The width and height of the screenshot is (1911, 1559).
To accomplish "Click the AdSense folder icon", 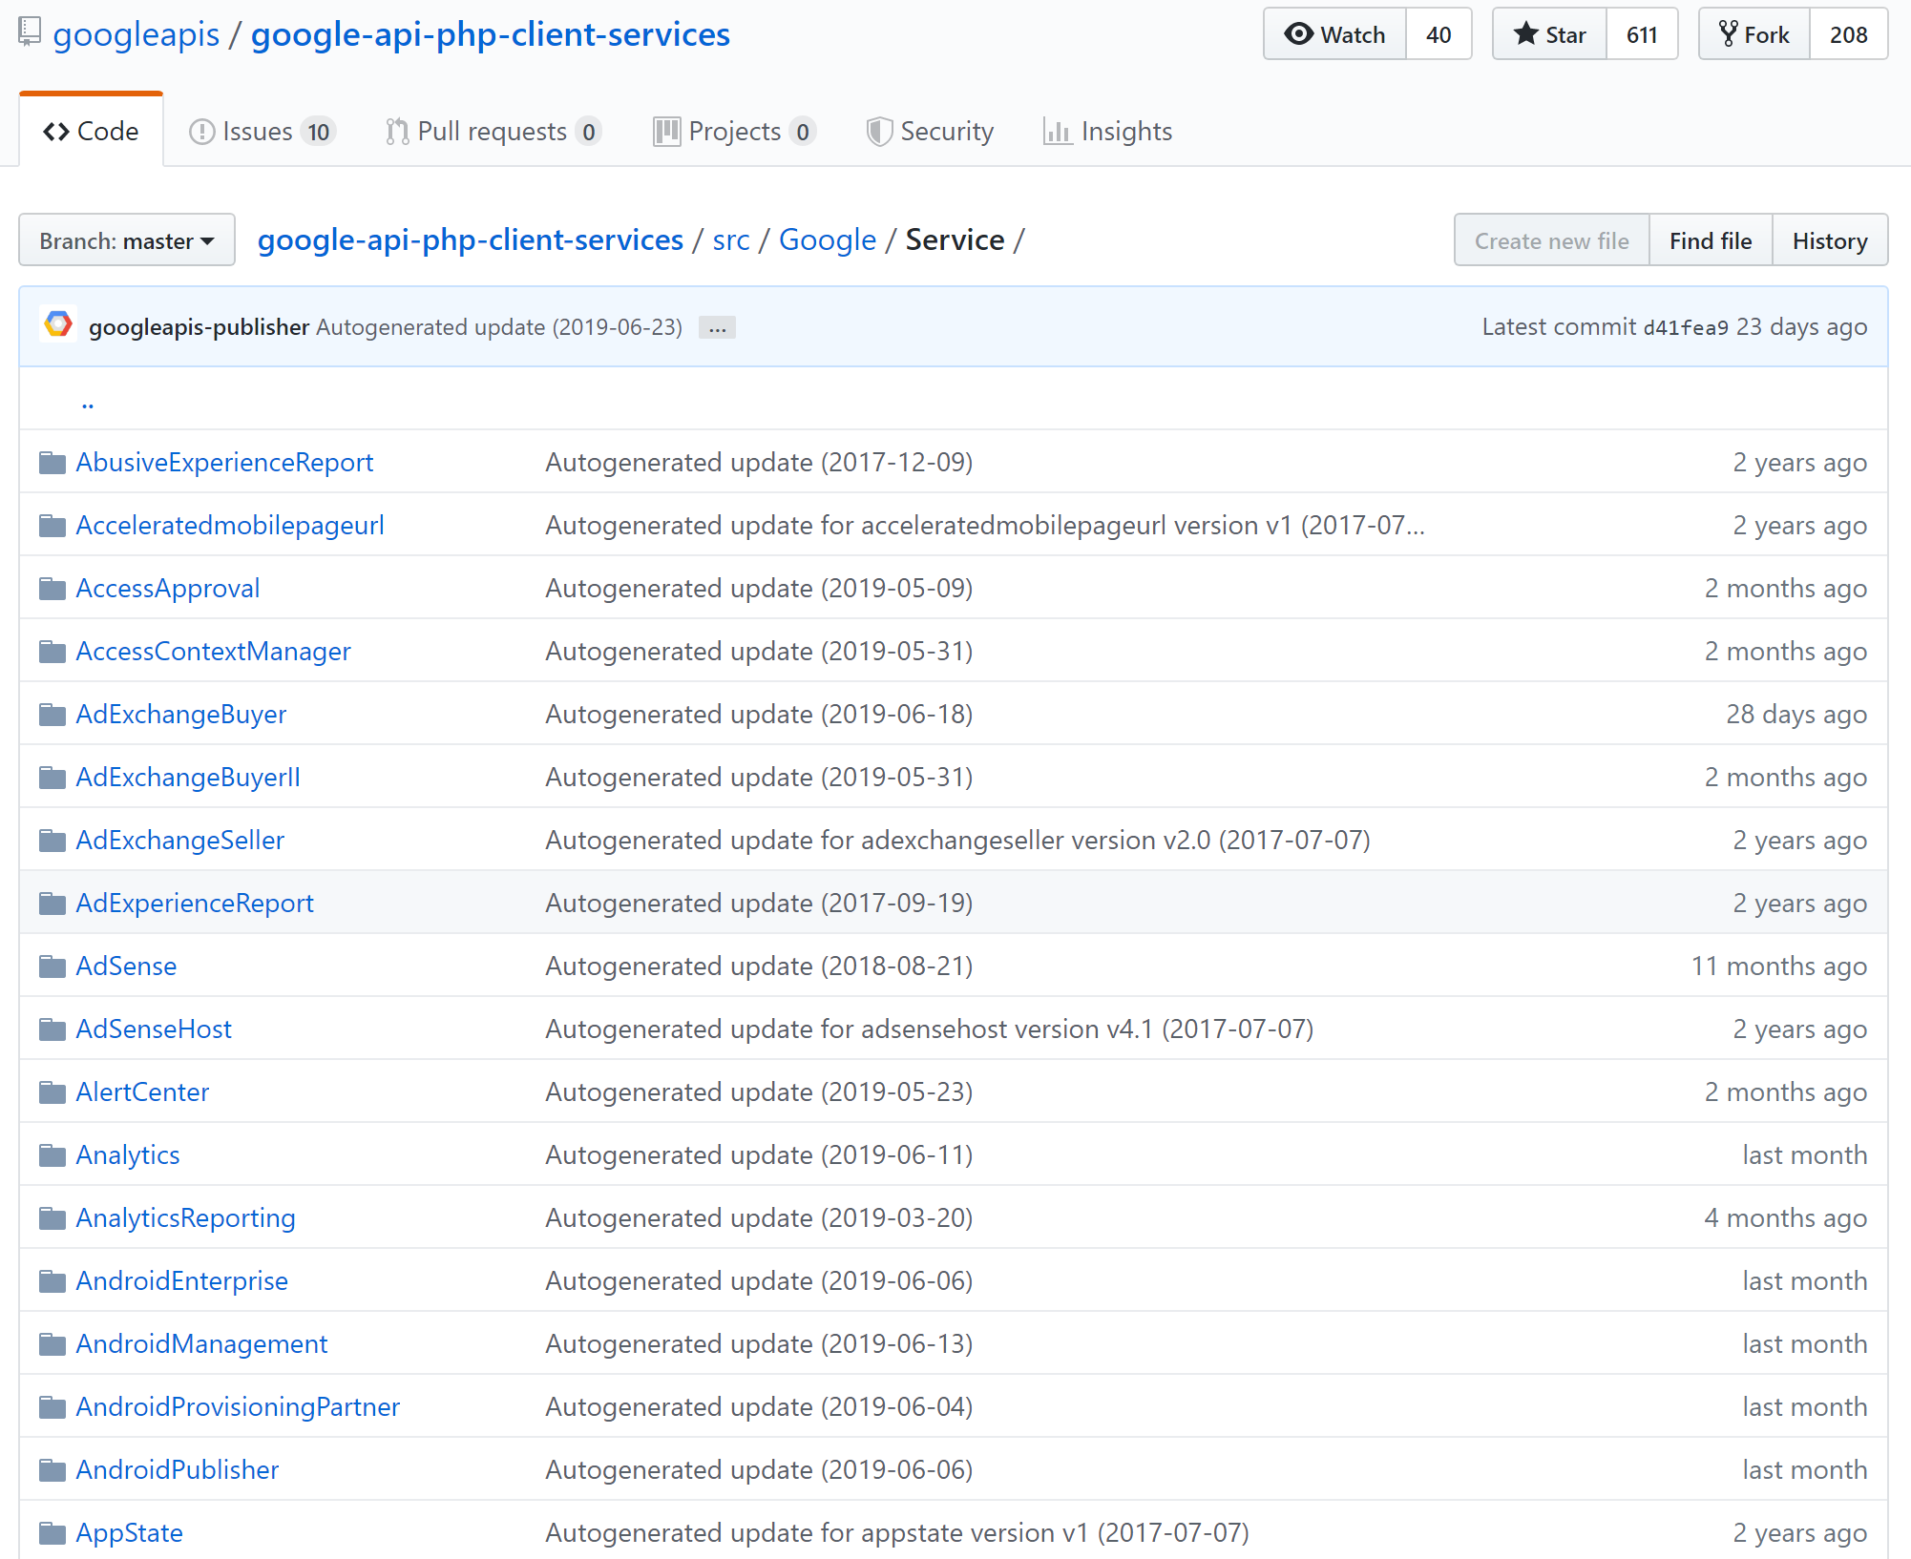I will (52, 967).
